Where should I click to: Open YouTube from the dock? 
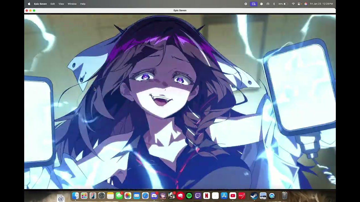pyautogui.click(x=233, y=196)
